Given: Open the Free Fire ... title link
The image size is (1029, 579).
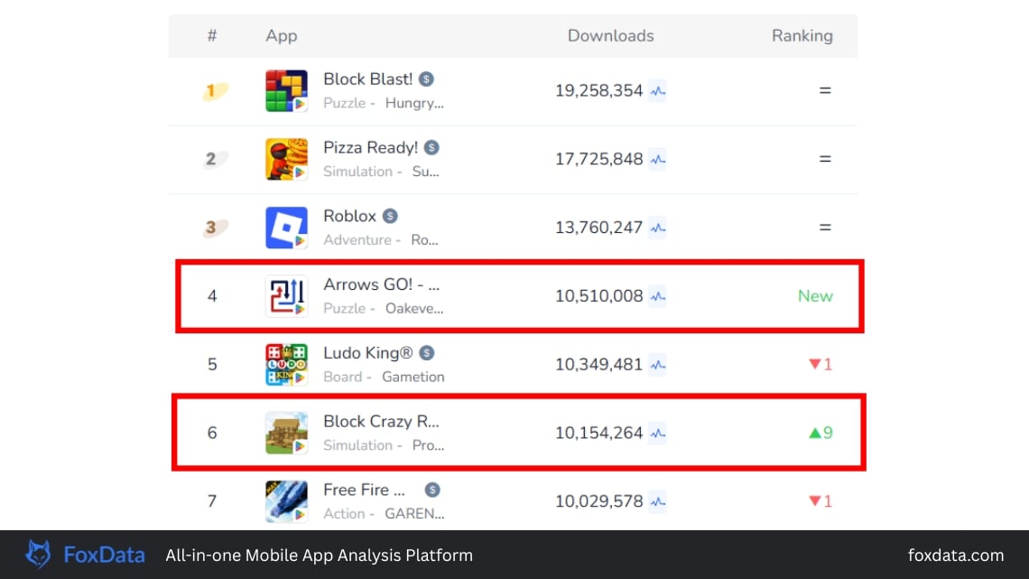Looking at the screenshot, I should [x=364, y=490].
